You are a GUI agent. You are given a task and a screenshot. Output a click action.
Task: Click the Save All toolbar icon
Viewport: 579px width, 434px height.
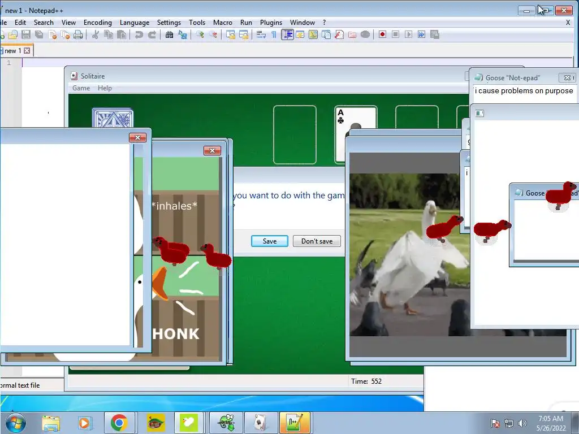(39, 34)
